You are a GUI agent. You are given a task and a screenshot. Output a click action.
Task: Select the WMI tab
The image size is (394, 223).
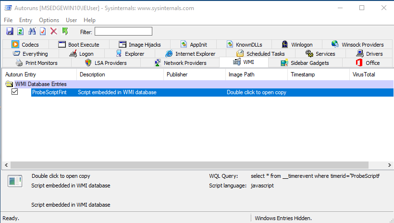click(244, 62)
